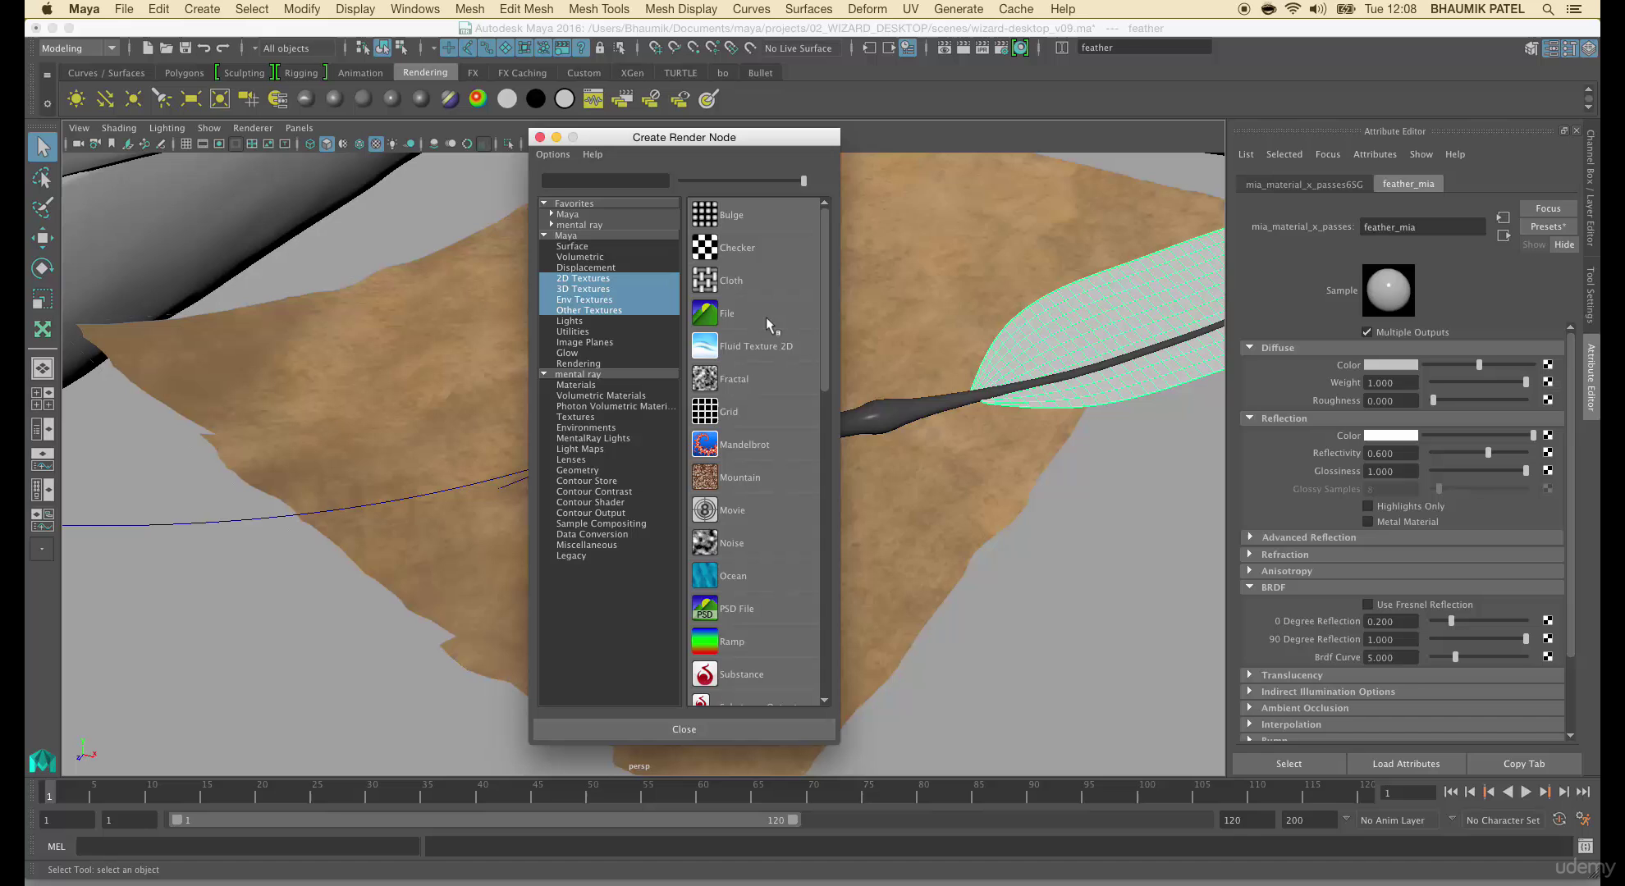
Task: Pick the Ramp texture icon
Action: point(704,641)
